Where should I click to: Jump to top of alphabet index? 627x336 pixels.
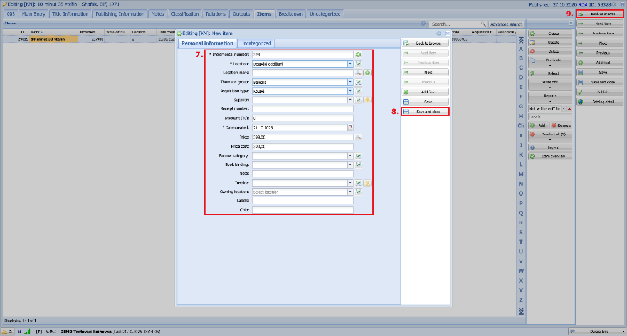[520, 39]
